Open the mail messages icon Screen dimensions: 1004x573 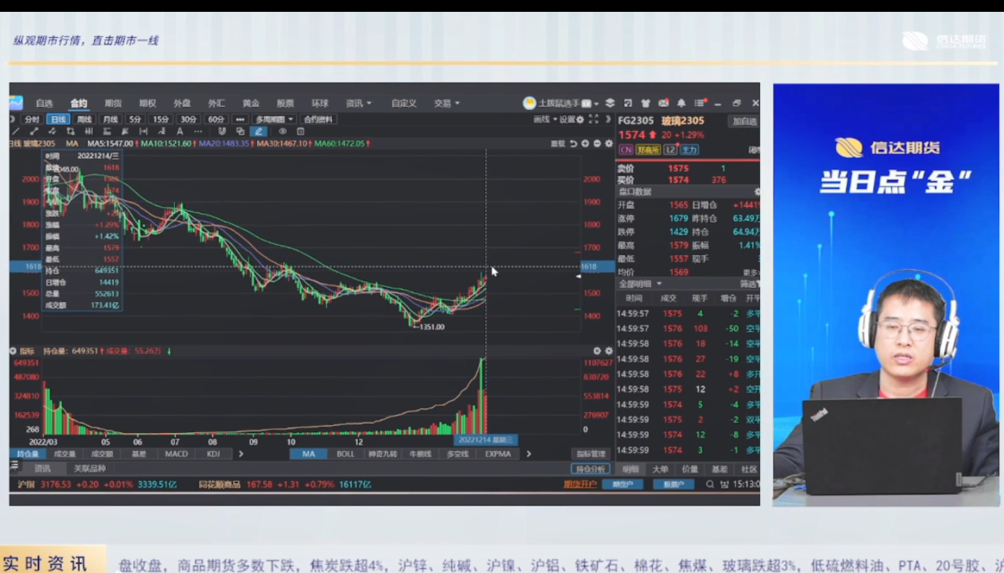[664, 103]
